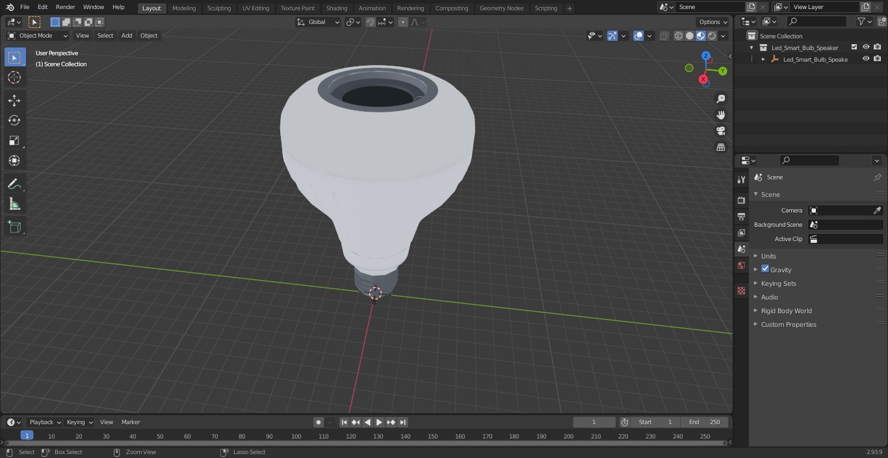The image size is (888, 458).
Task: Pick the Transform tool
Action: click(14, 160)
